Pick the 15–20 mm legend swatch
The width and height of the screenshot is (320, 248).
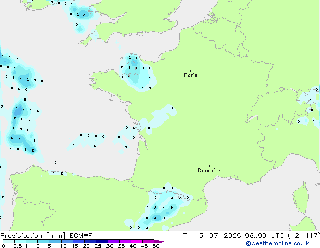pos(78,241)
